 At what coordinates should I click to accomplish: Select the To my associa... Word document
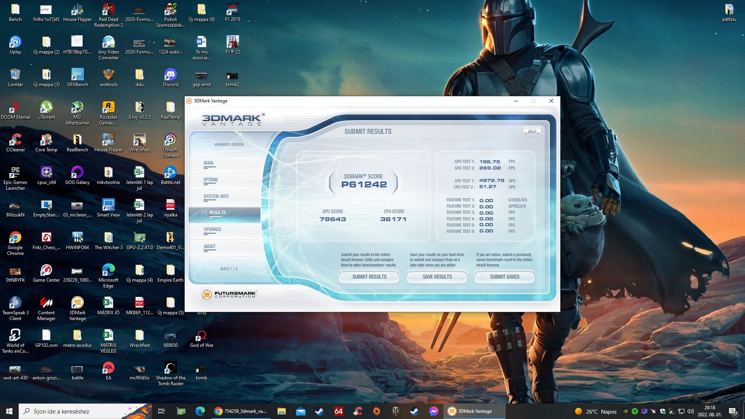point(201,48)
